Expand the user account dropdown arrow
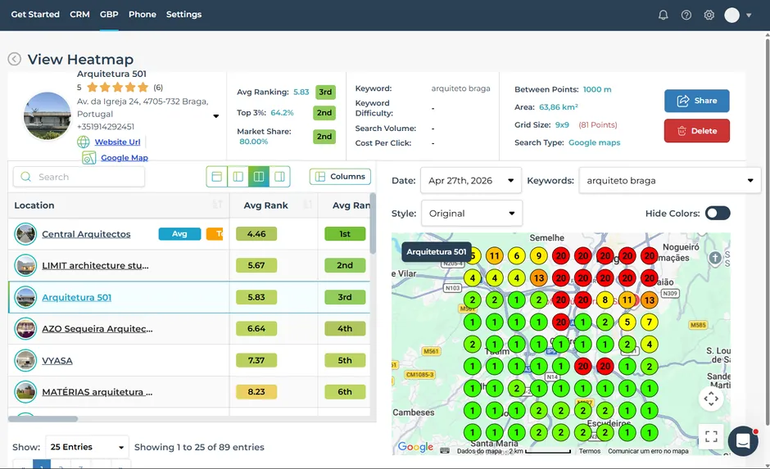Viewport: 770px width, 469px height. [749, 16]
